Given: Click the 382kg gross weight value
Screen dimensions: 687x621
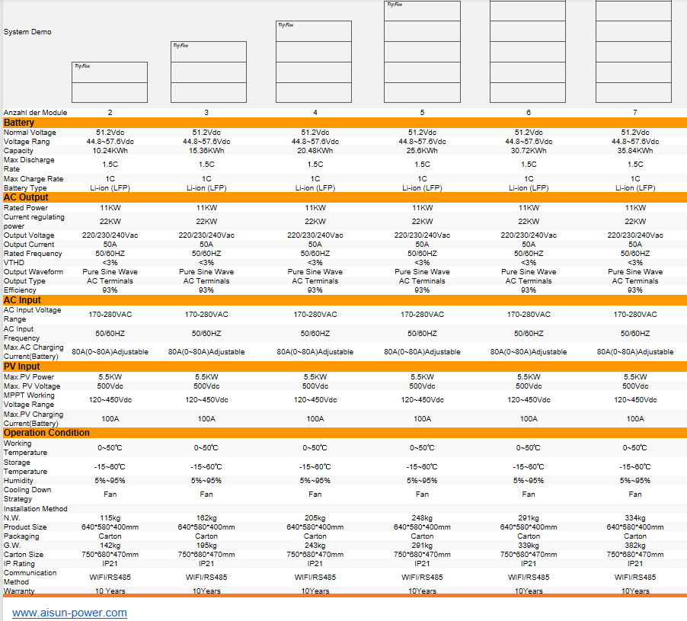Looking at the screenshot, I should point(635,546).
